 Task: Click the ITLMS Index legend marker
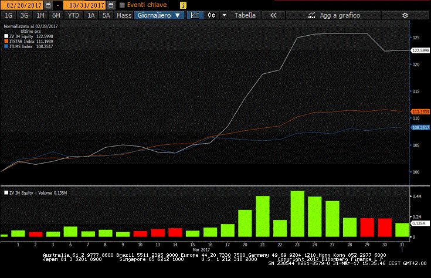click(5, 45)
